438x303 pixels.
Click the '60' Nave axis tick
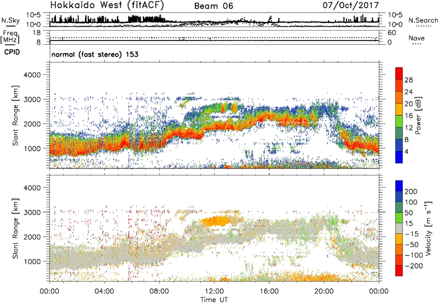coord(391,33)
